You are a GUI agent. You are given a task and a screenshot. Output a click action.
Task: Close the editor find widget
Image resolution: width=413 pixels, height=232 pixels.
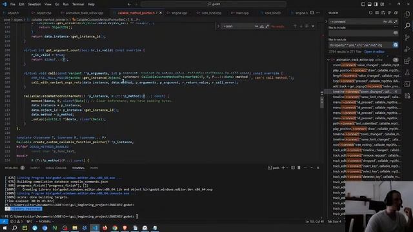coord(313,26)
